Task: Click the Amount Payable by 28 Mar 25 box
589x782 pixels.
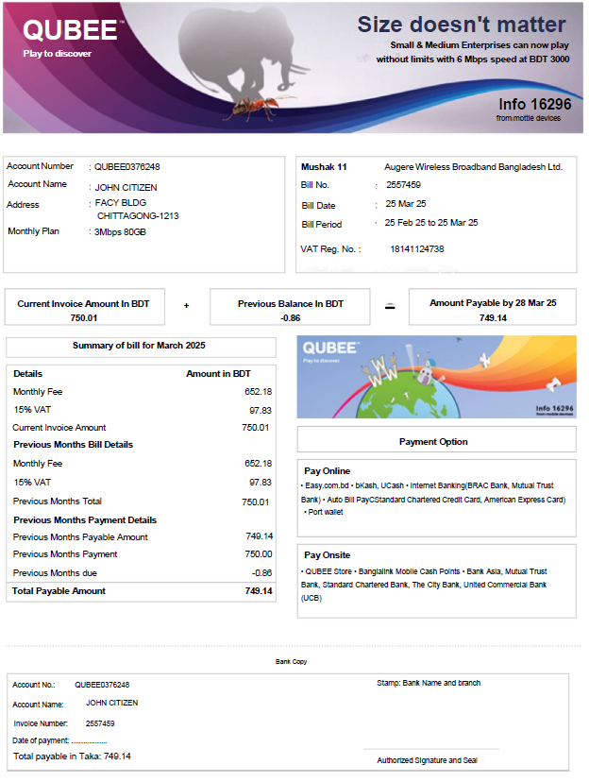Action: [x=493, y=310]
